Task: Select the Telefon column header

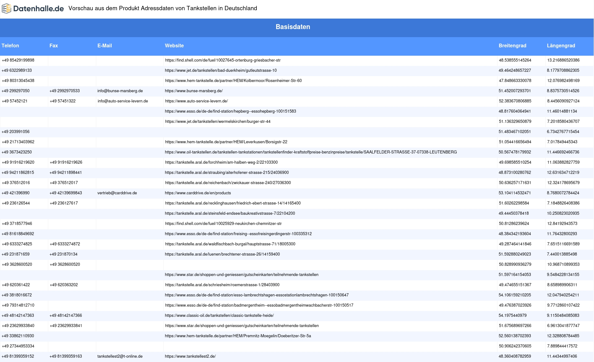Action: (10, 45)
